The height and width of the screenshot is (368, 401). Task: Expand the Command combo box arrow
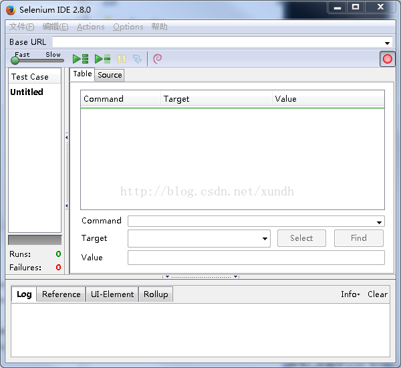379,223
